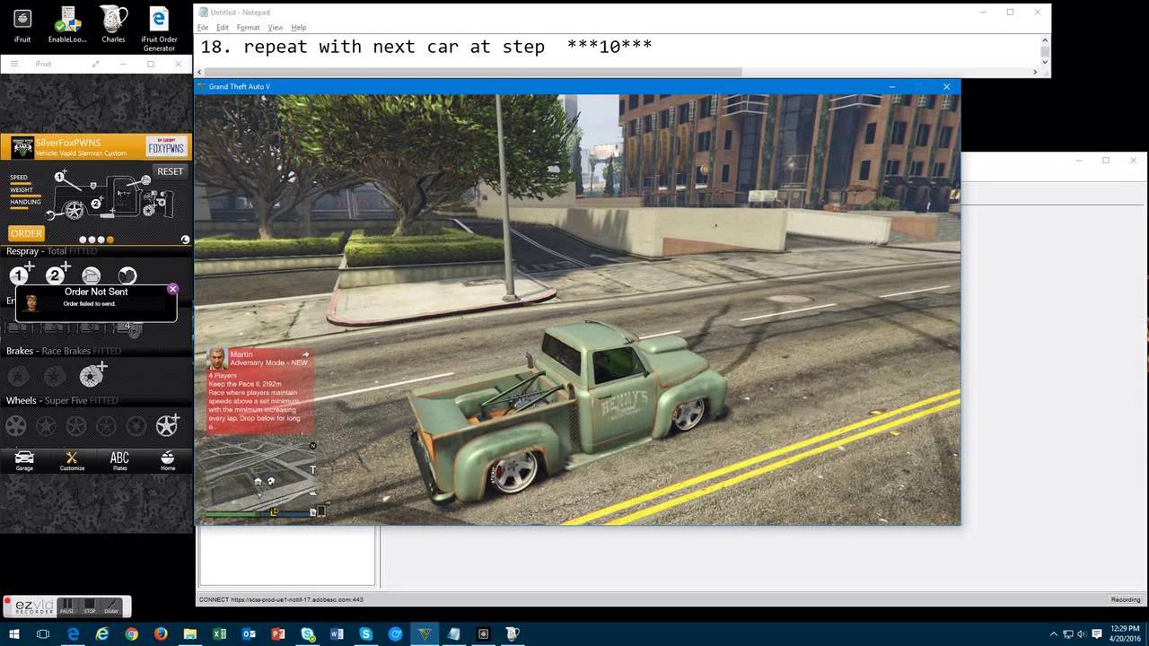
Task: Select Respray primary color option 1
Action: click(20, 275)
